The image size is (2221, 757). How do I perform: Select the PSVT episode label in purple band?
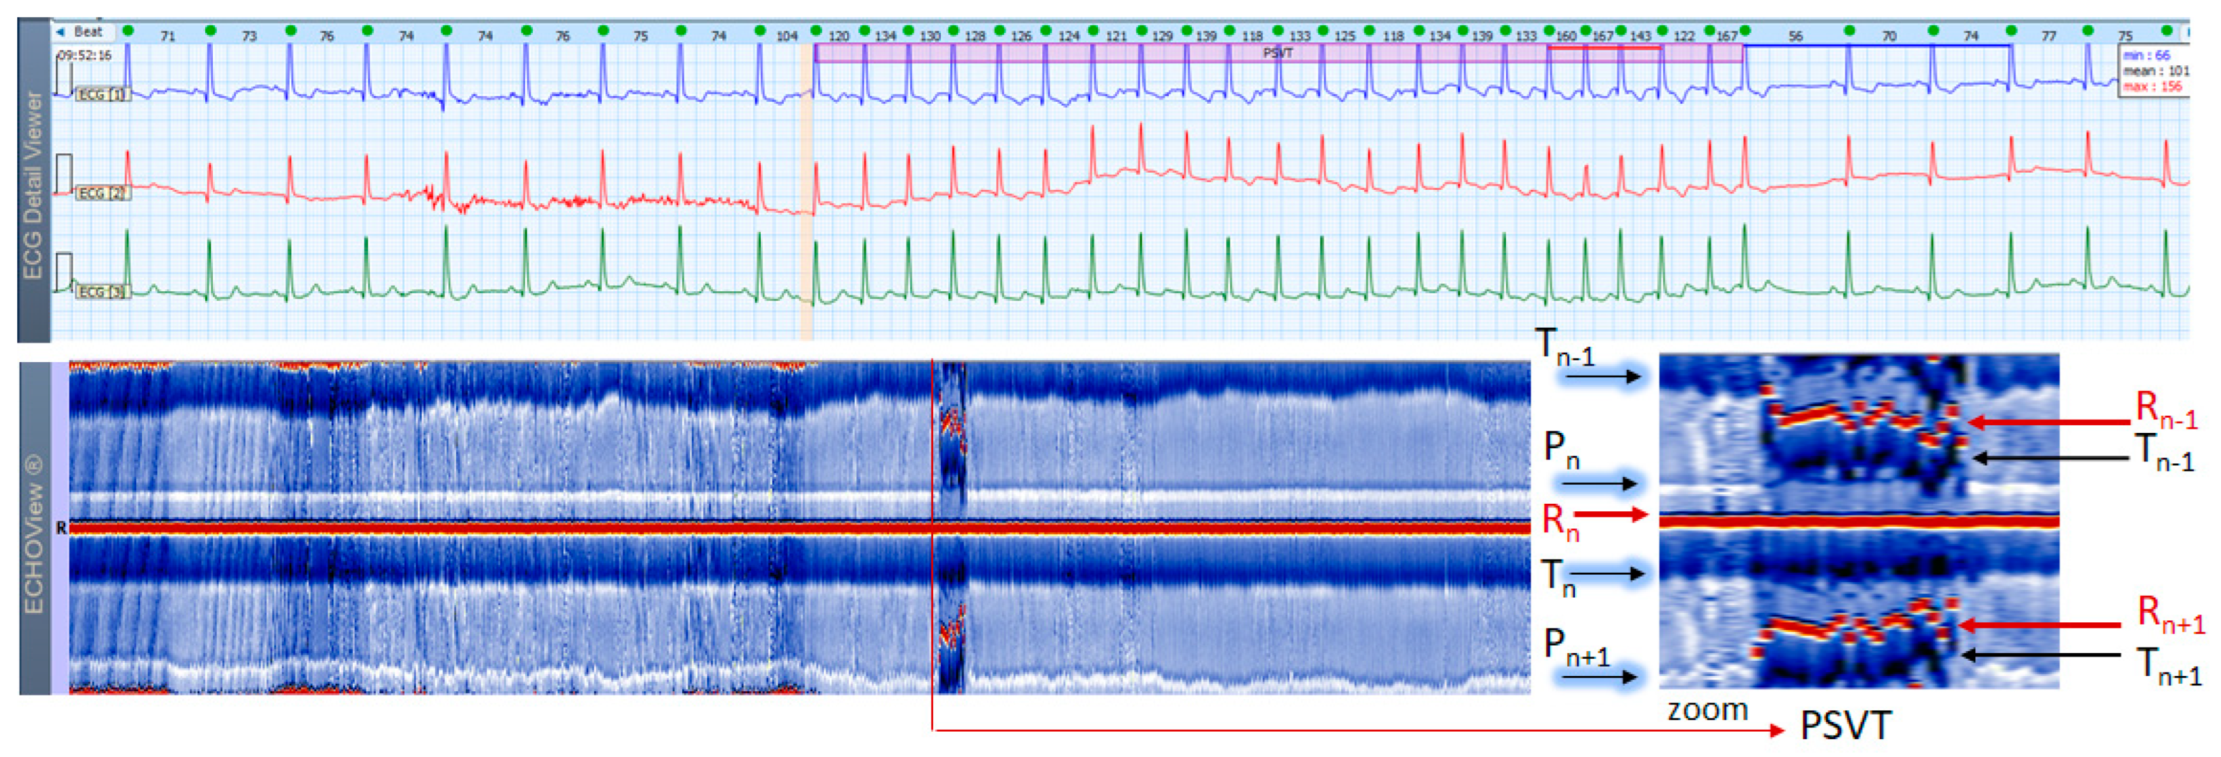(x=1277, y=53)
